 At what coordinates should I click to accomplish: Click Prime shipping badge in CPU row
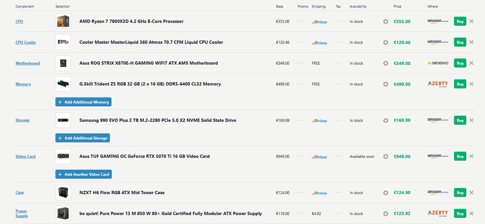[x=319, y=22]
